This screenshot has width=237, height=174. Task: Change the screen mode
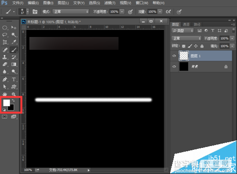click(14, 117)
